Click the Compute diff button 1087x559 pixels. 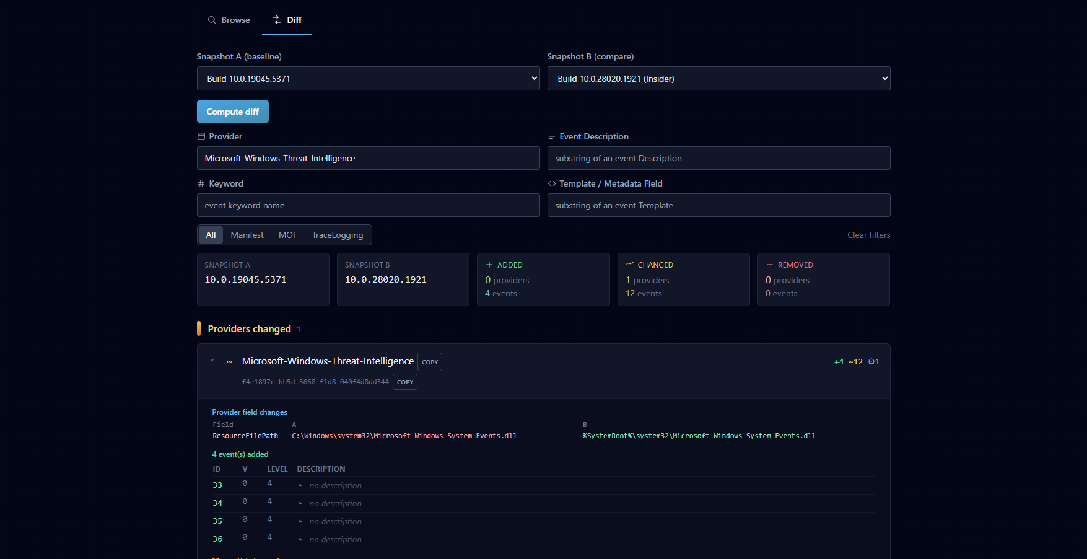pyautogui.click(x=233, y=112)
